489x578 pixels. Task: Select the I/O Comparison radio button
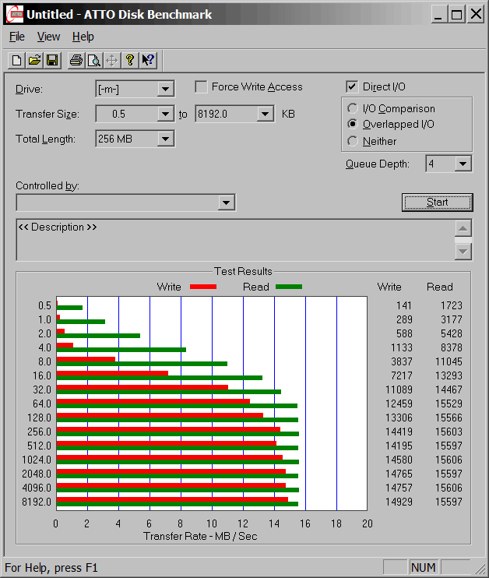(354, 109)
